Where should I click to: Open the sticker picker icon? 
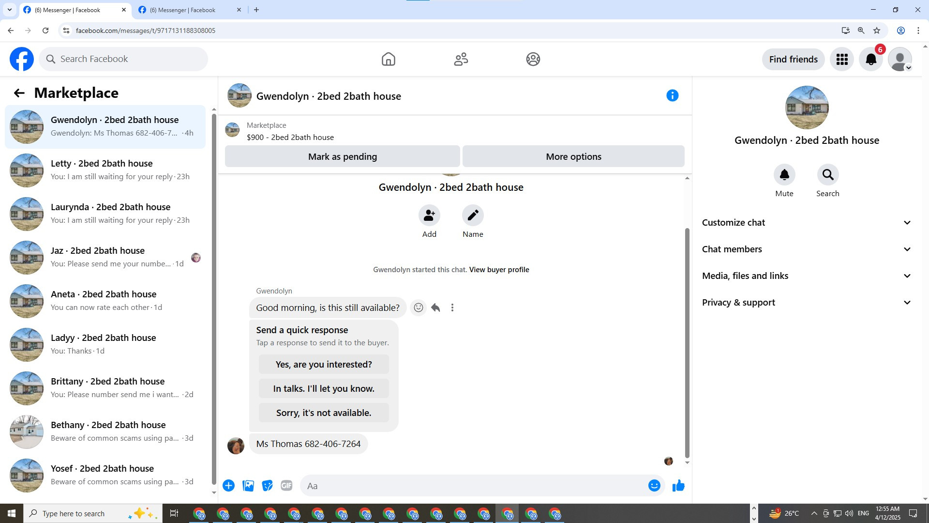coord(267,486)
